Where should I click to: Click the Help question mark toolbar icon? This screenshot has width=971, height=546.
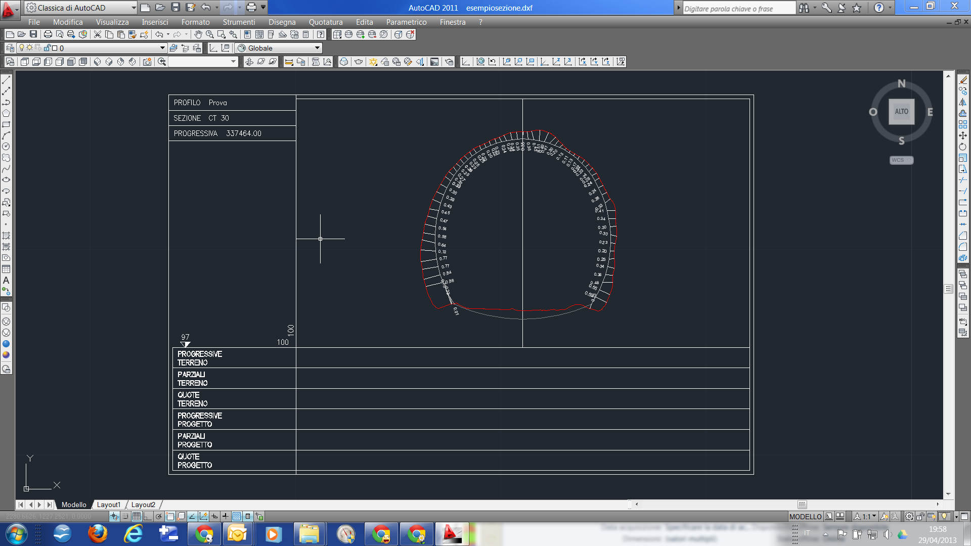tap(321, 34)
